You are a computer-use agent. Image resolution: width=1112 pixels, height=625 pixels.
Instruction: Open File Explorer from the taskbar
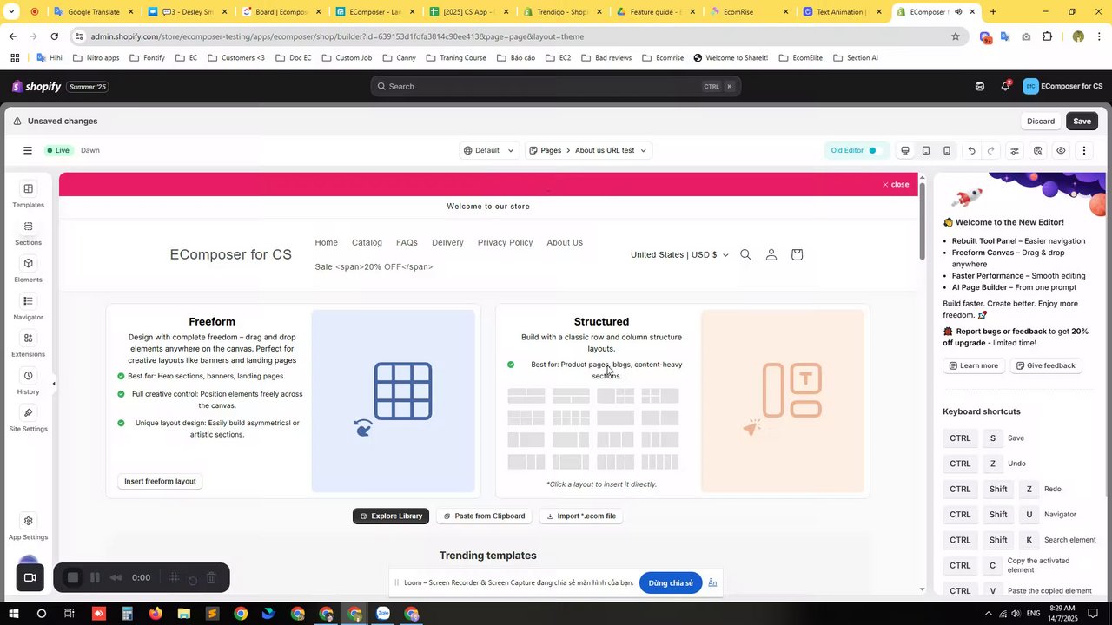(183, 614)
